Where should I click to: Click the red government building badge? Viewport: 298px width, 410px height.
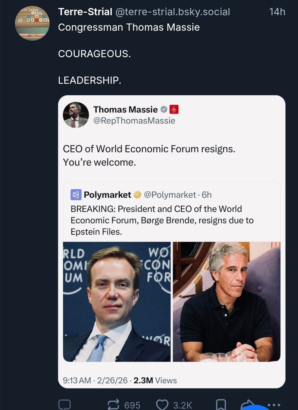pyautogui.click(x=174, y=109)
